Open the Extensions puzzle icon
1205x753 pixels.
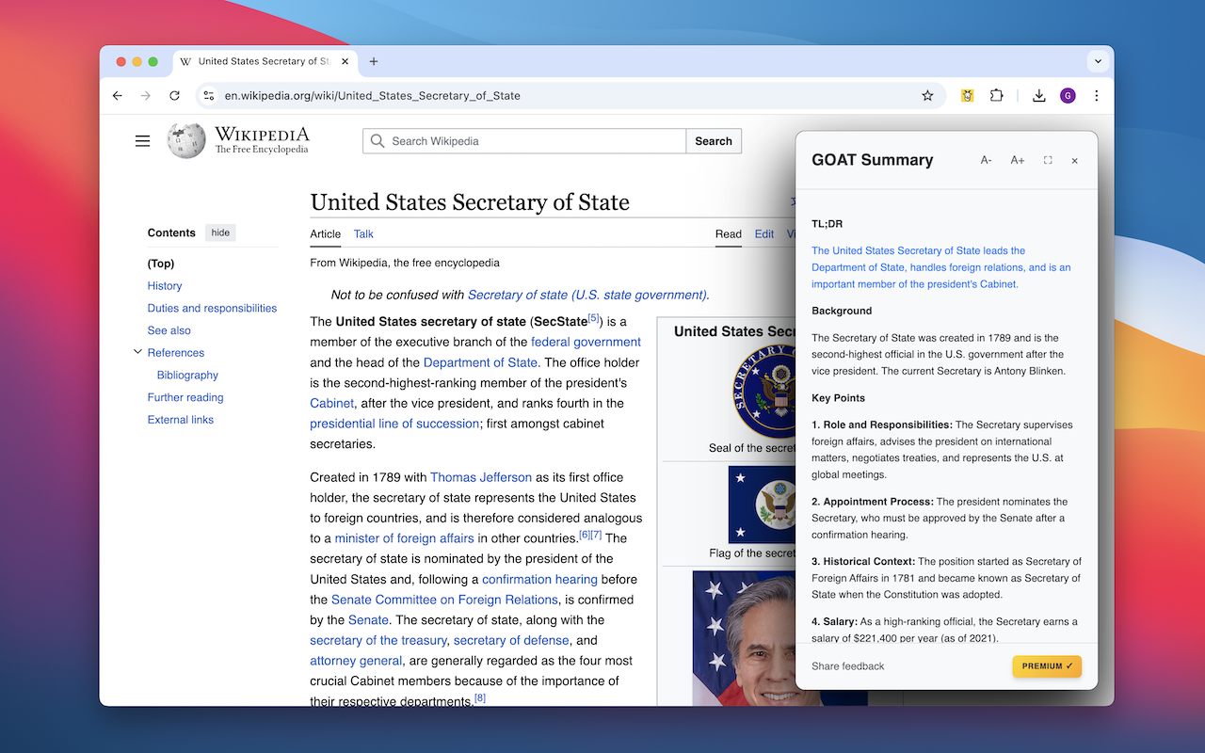[996, 95]
